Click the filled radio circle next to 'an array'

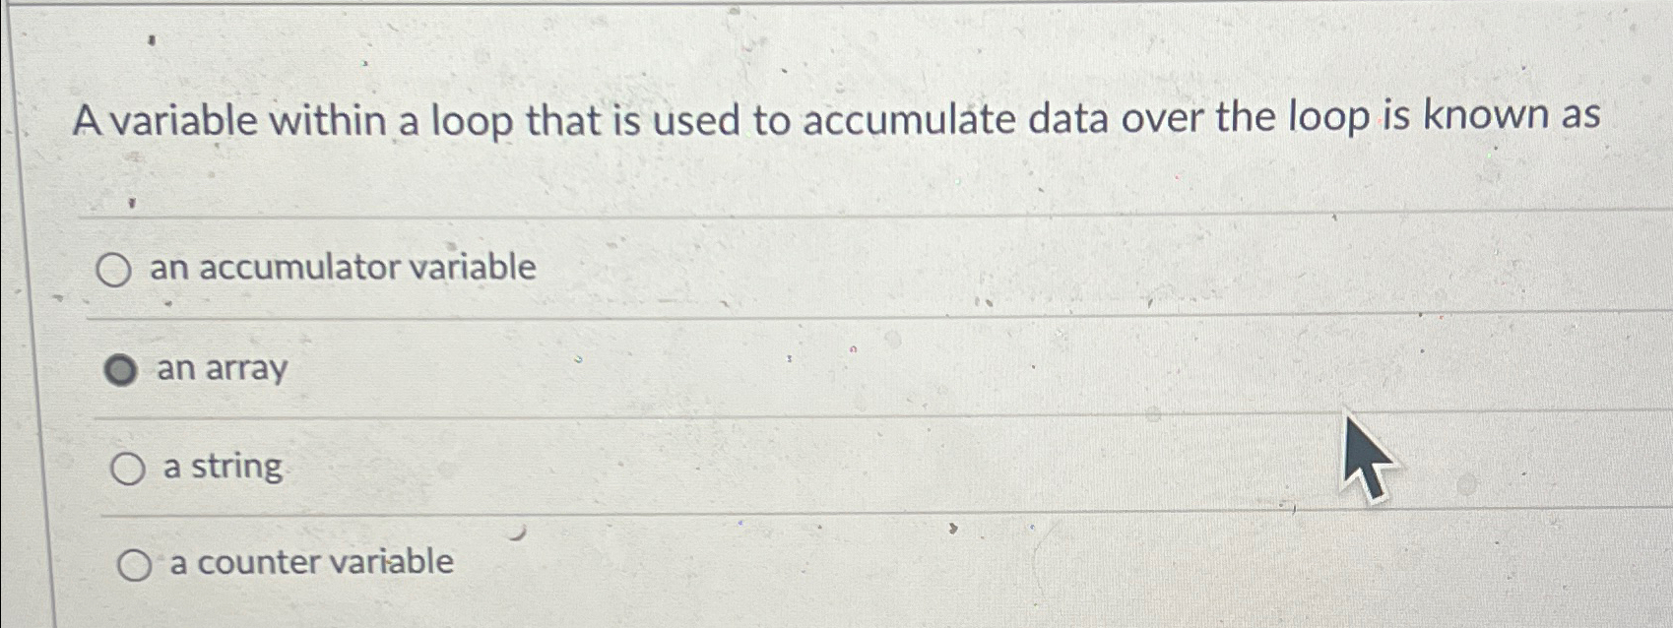tap(122, 370)
